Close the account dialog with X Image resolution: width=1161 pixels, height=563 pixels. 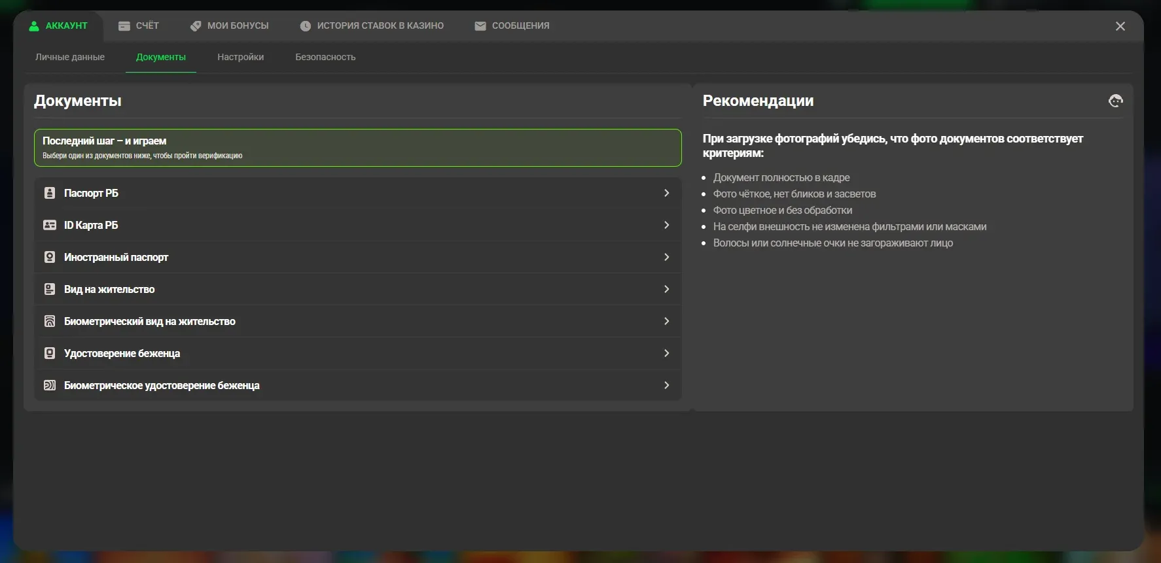(1120, 26)
